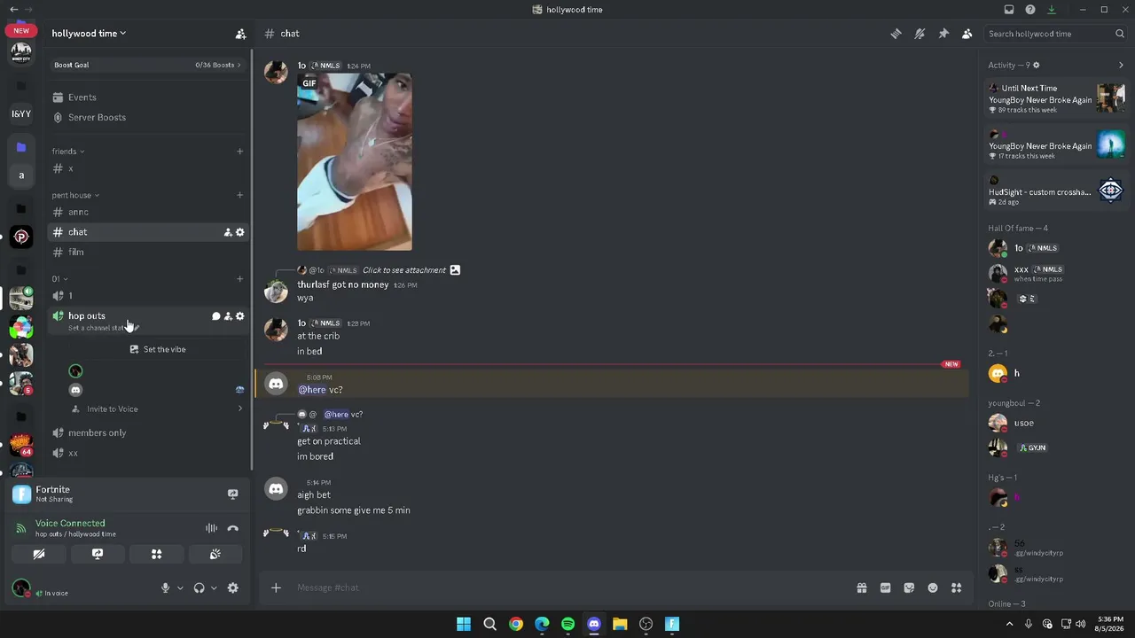This screenshot has height=638, width=1135.
Task: Create invite for the chat channel
Action: click(x=228, y=232)
